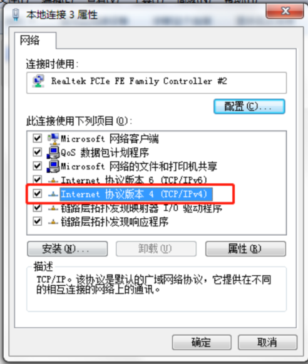308x364 pixels.
Task: Click the TCP/IPv4 protocol icon
Action: (x=53, y=194)
